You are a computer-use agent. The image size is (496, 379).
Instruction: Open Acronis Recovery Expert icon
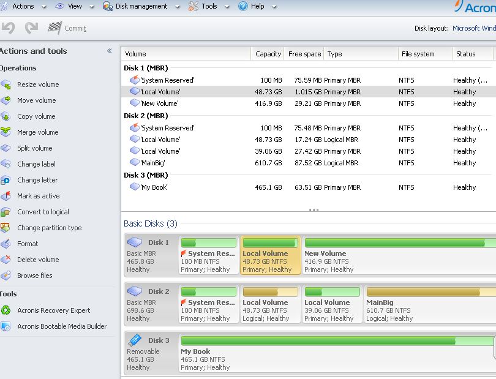(x=6, y=310)
